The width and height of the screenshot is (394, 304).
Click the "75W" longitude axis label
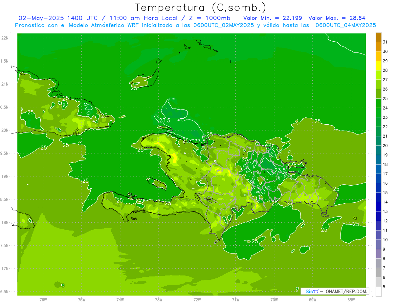point(82,300)
